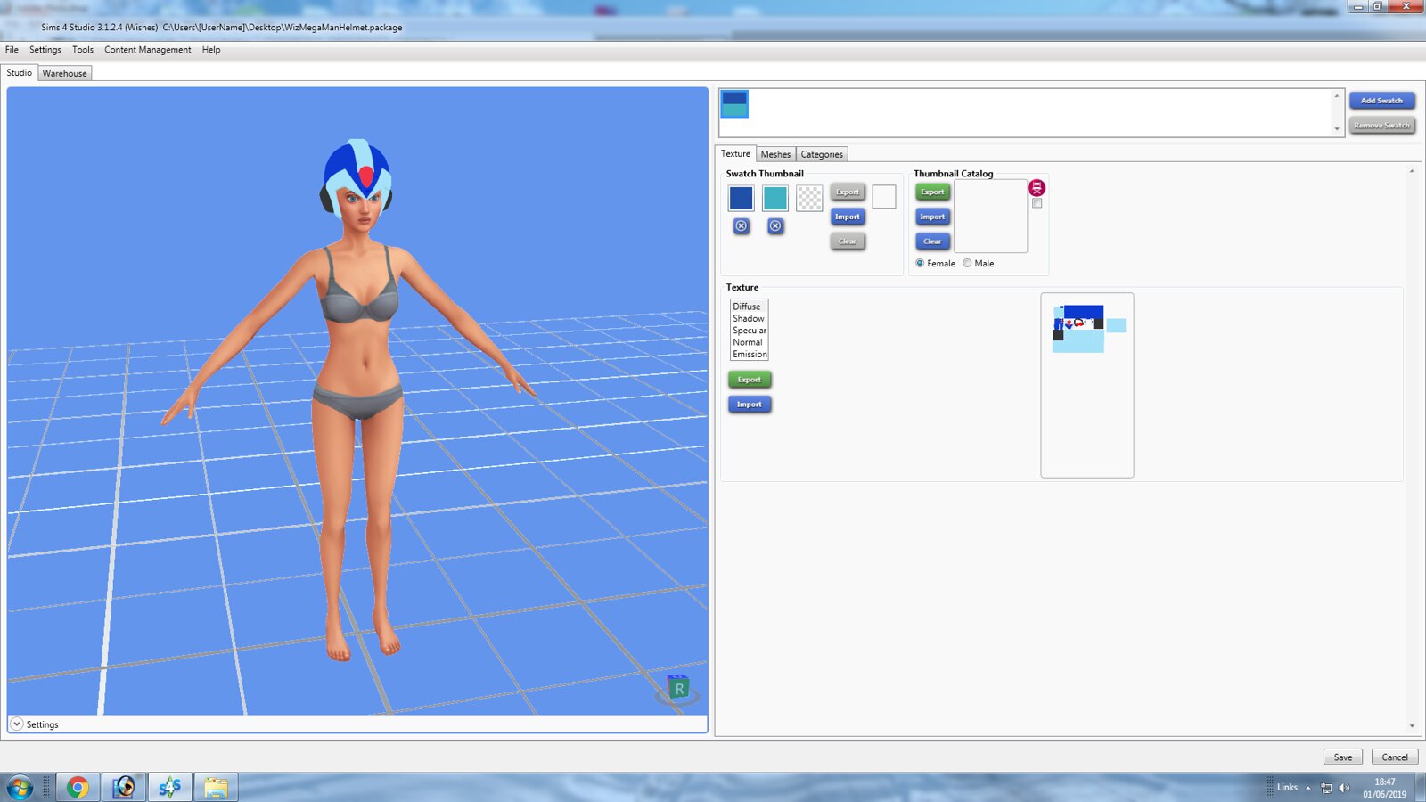
Task: Click Import under Swatch Thumbnail
Action: (x=848, y=217)
